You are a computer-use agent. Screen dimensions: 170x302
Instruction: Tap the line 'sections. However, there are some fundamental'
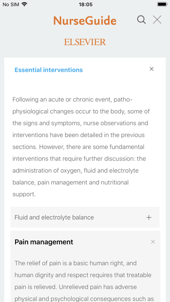78,147
